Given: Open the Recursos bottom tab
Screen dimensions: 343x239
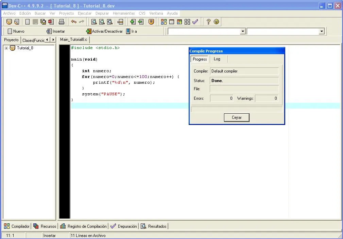Looking at the screenshot, I should click(x=45, y=226).
